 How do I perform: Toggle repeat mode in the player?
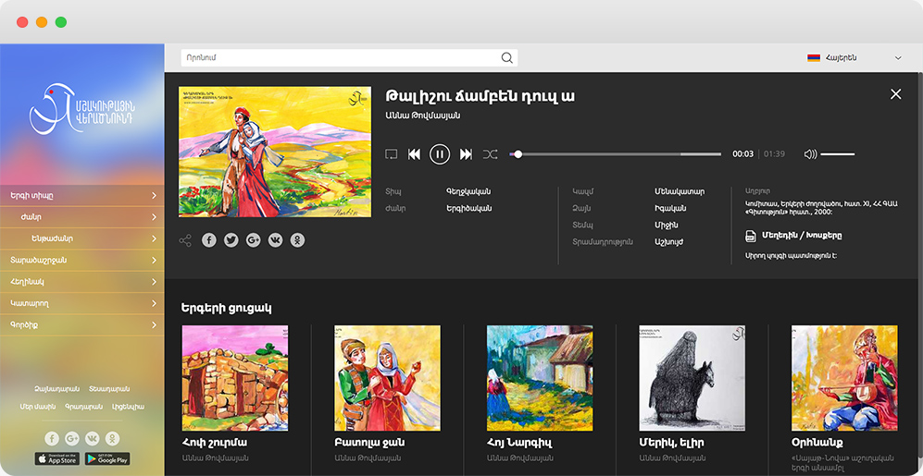[x=391, y=154]
